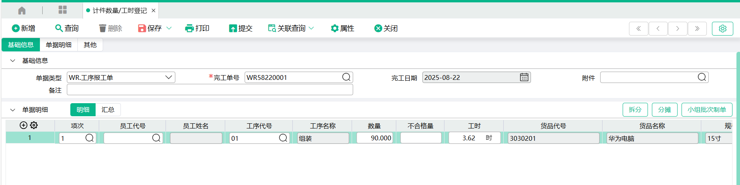
Task: Open the app grid menu icon
Action: pyautogui.click(x=62, y=10)
